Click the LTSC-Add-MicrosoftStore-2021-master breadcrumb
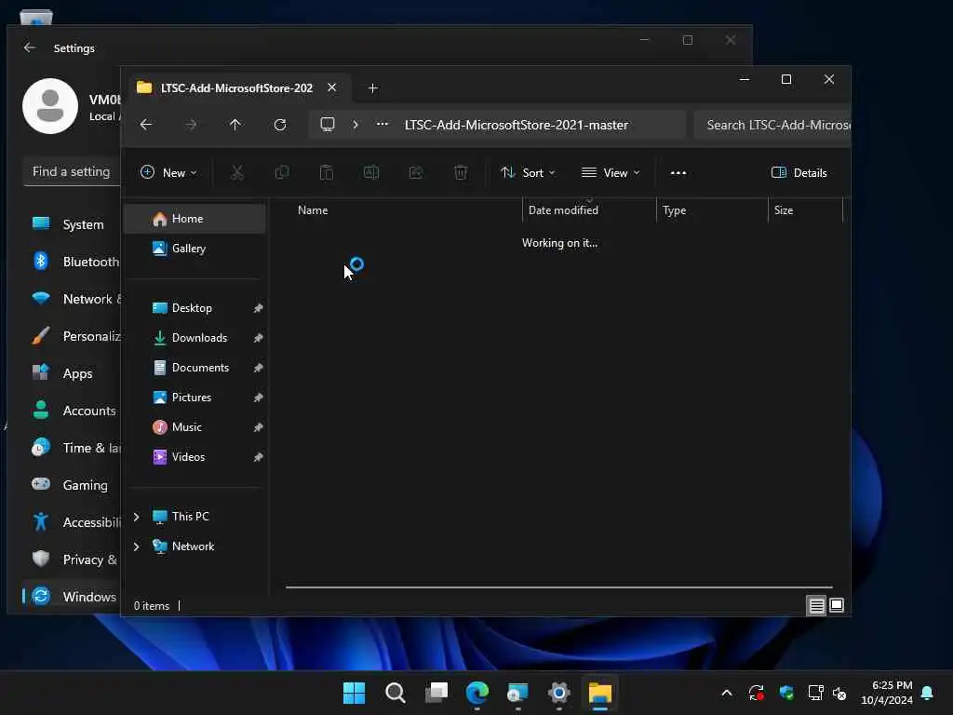This screenshot has width=953, height=715. pos(516,125)
